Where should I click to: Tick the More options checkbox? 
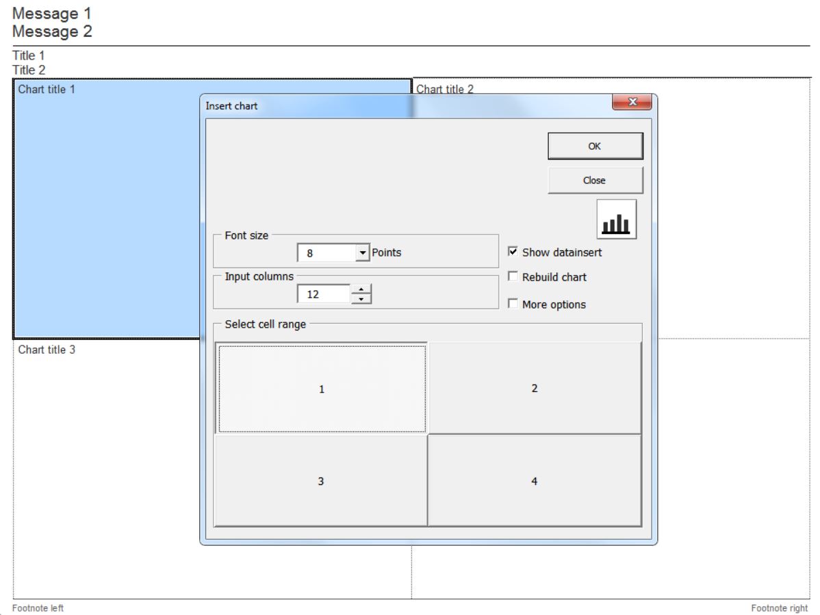pos(513,304)
